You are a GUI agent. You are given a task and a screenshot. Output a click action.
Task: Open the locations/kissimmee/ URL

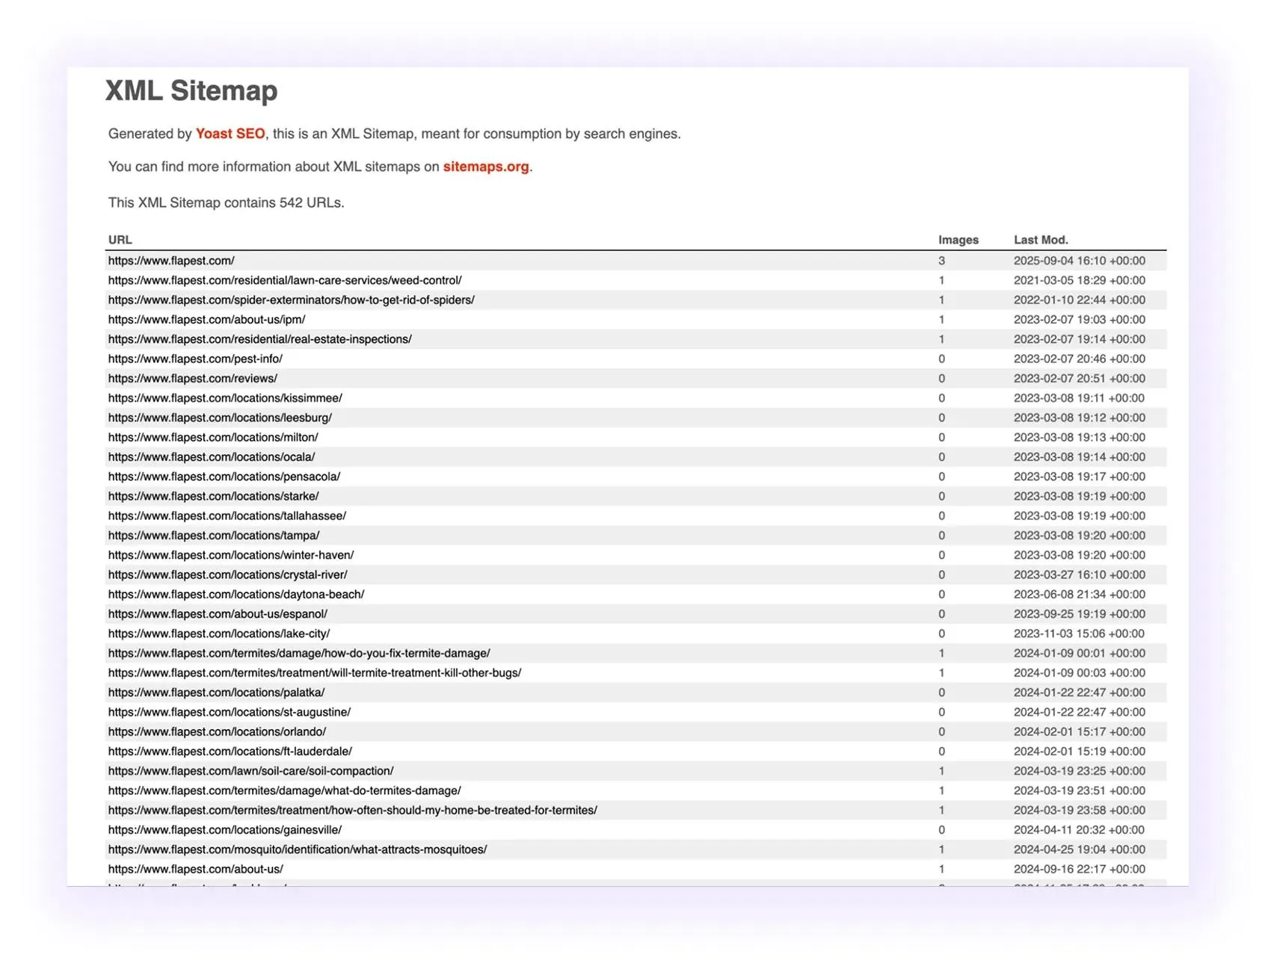click(225, 398)
